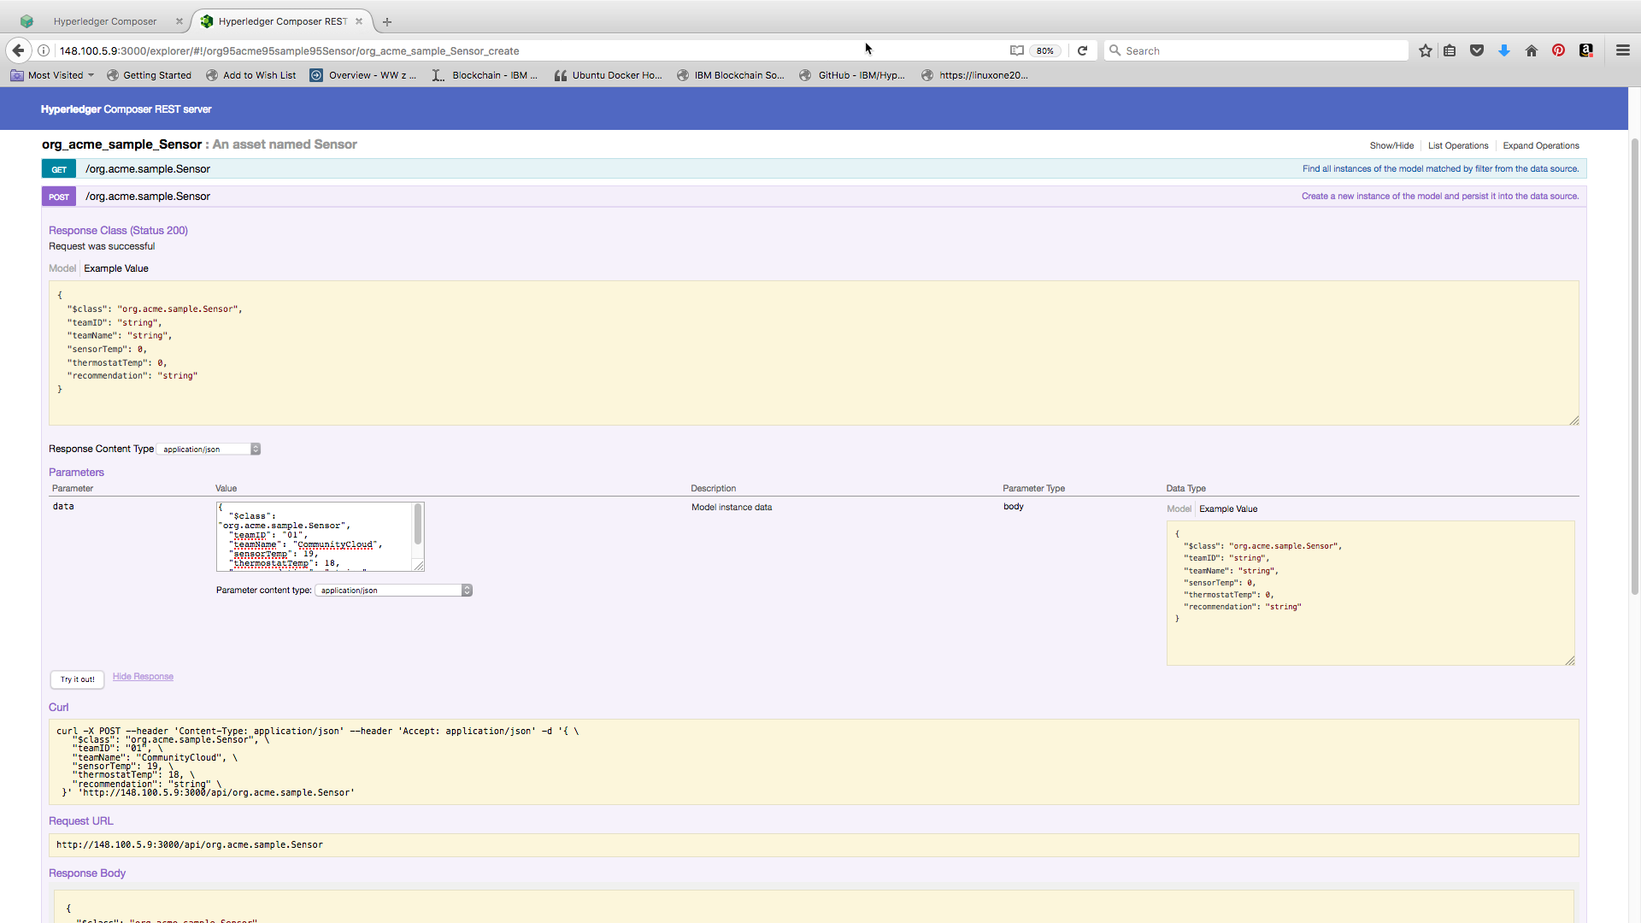Click the refresh page icon
Image resolution: width=1641 pixels, height=923 pixels.
click(x=1082, y=50)
